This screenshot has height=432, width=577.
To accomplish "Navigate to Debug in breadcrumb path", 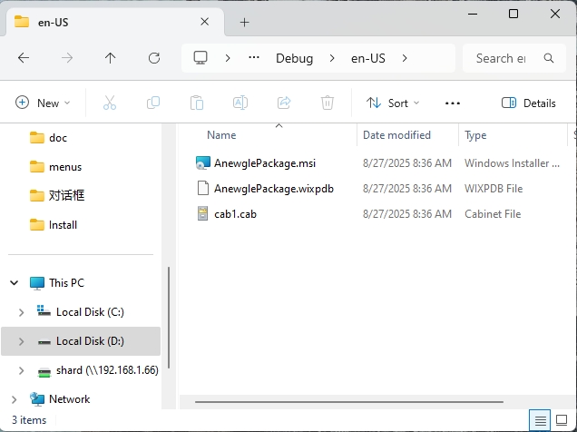I will [294, 58].
